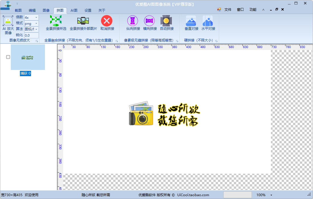Open 全景融合拼接 group dialog launcher
The height and width of the screenshot is (199, 313).
[117, 41]
